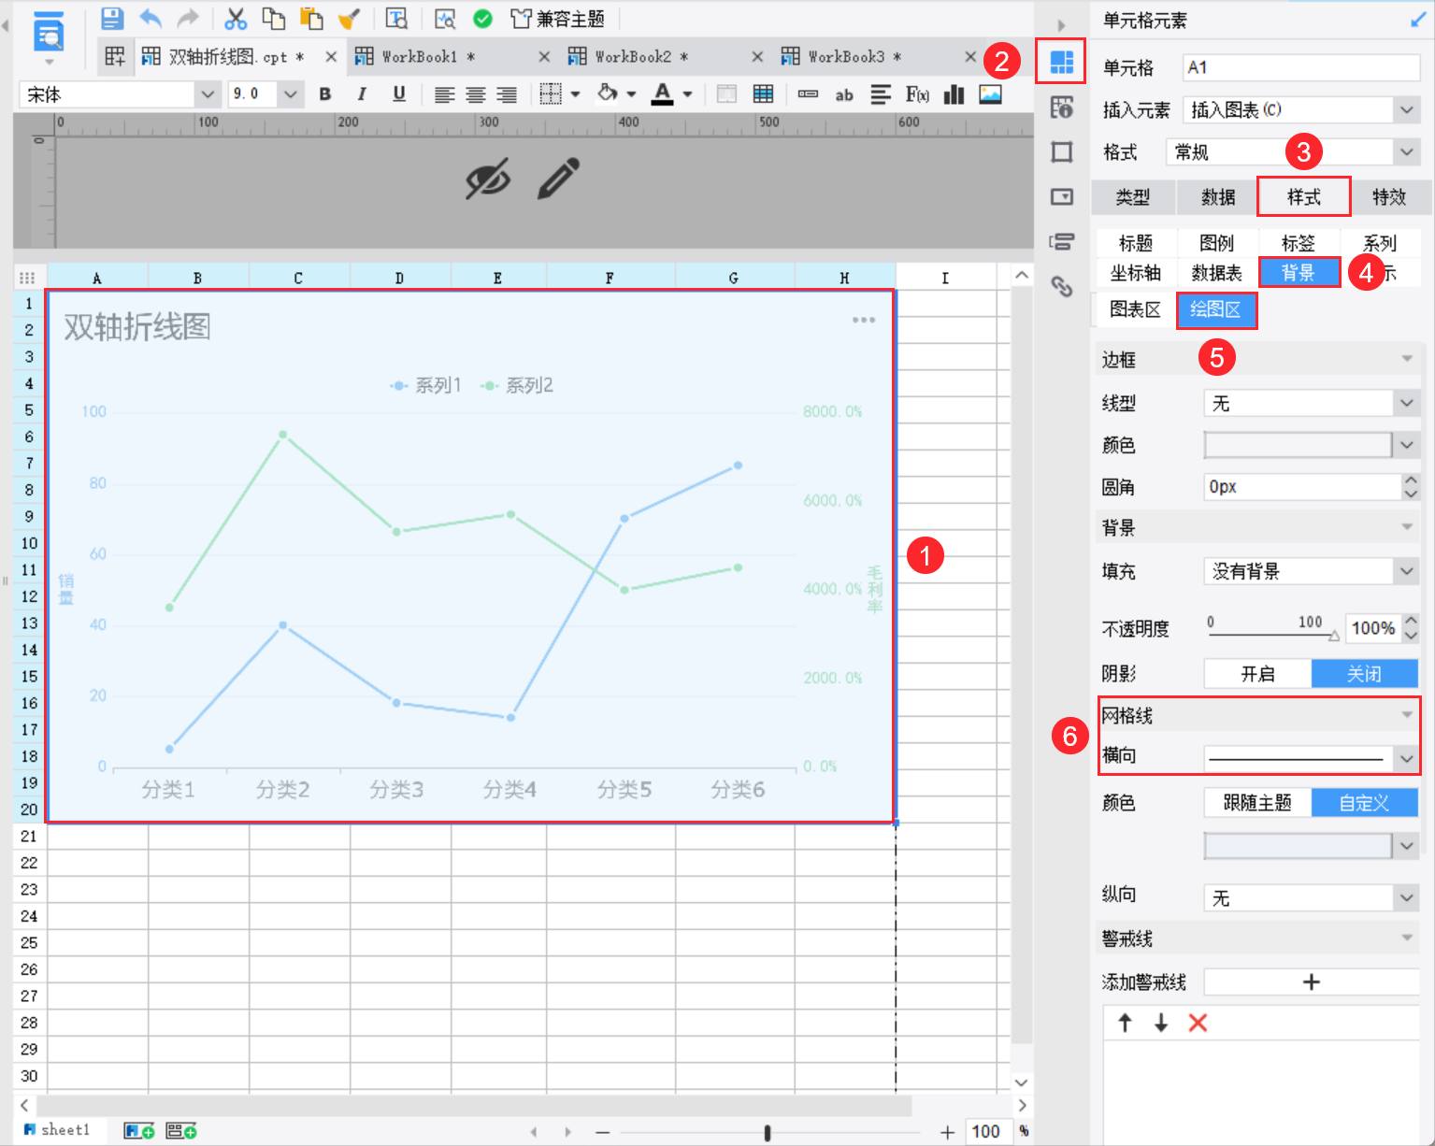Cut selection with the scissors icon

pos(236,19)
